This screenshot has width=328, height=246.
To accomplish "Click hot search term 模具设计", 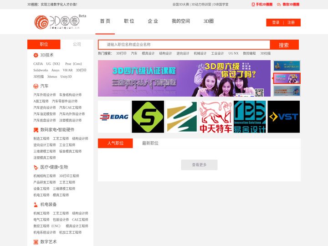I will 148,53.
